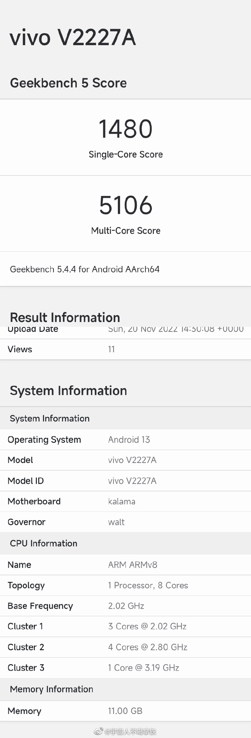The width and height of the screenshot is (251, 738).
Task: Click the CPU Information subheader
Action: 44,543
